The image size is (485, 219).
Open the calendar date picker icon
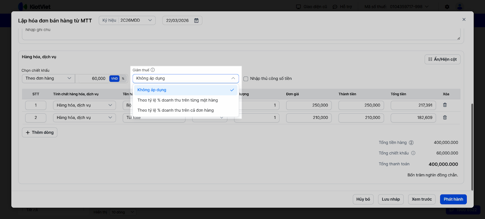196,21
